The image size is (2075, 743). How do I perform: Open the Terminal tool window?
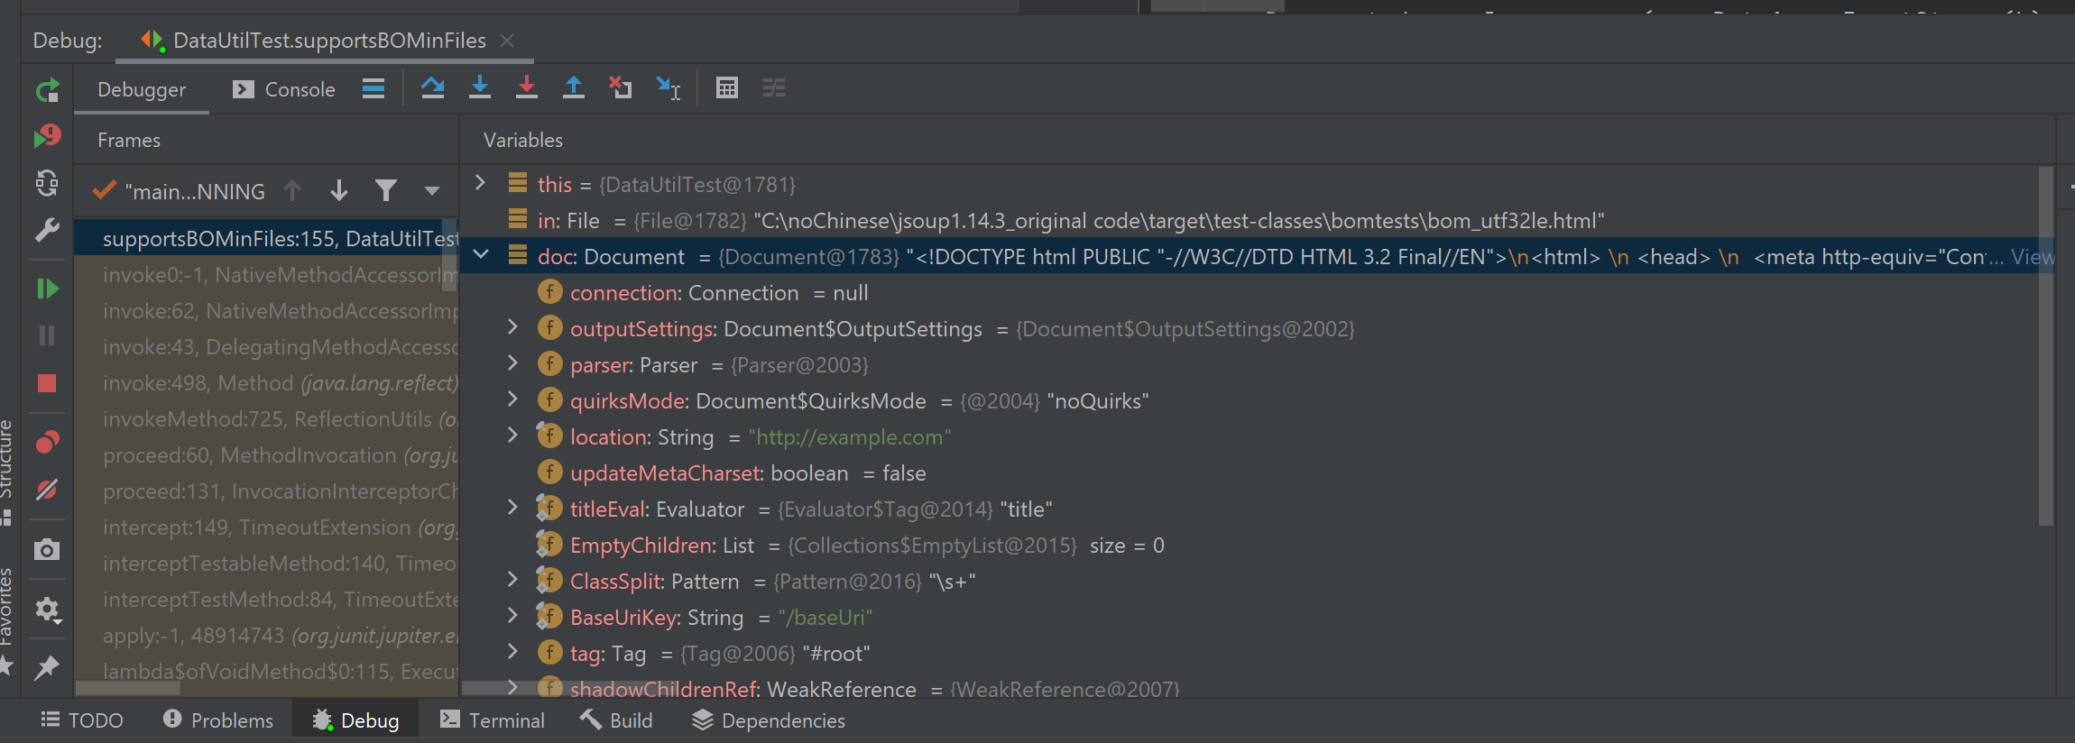tap(493, 720)
